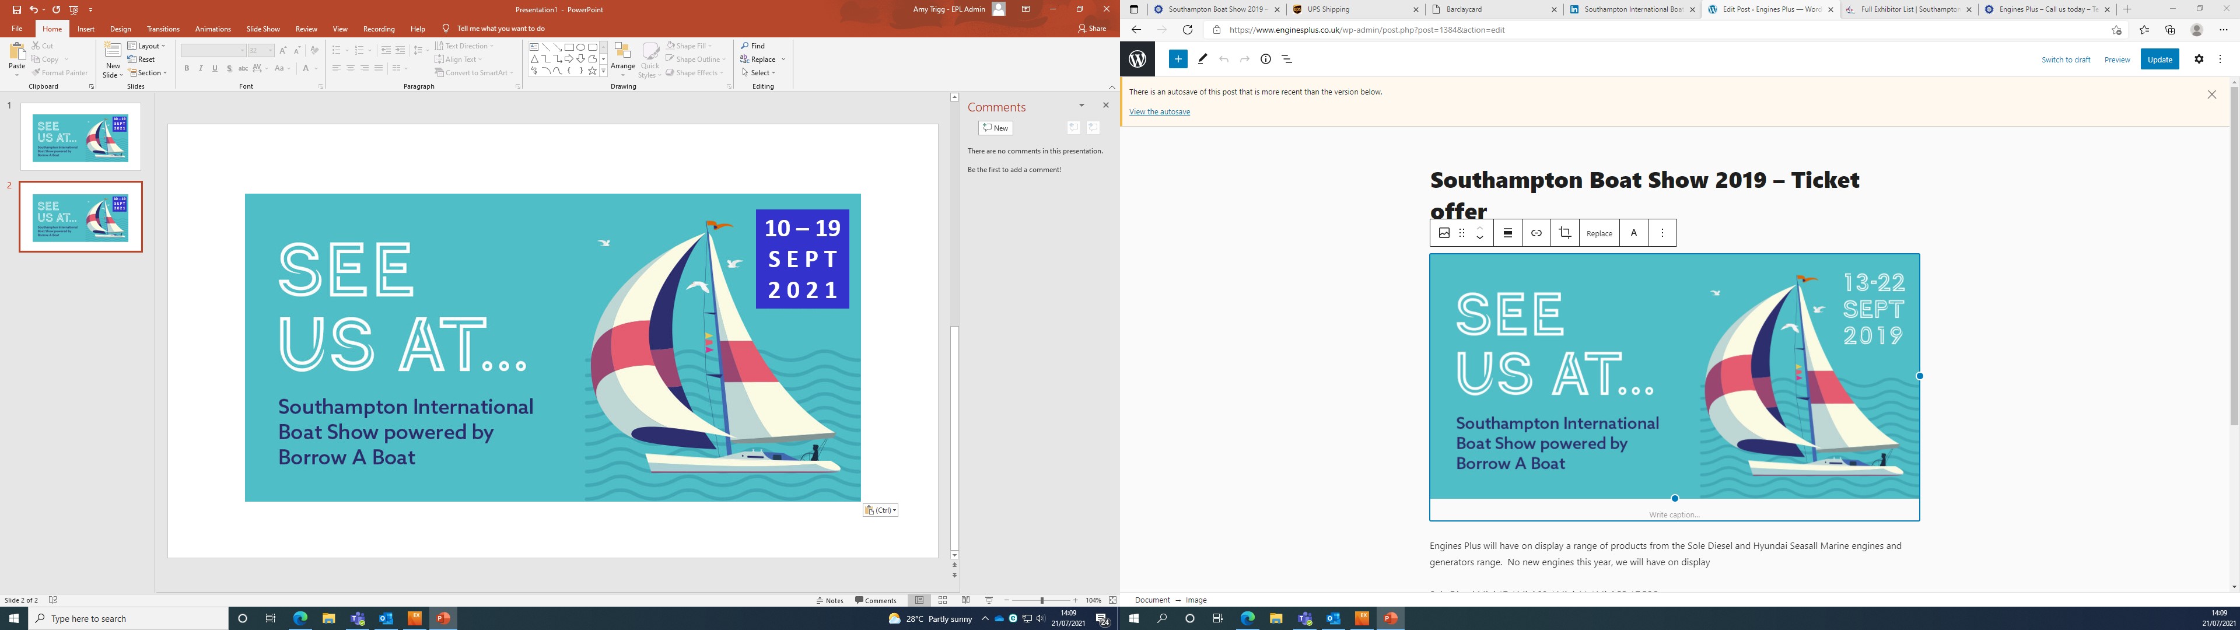Click the Add text over image 'A' icon
The image size is (2240, 630).
[x=1634, y=232]
